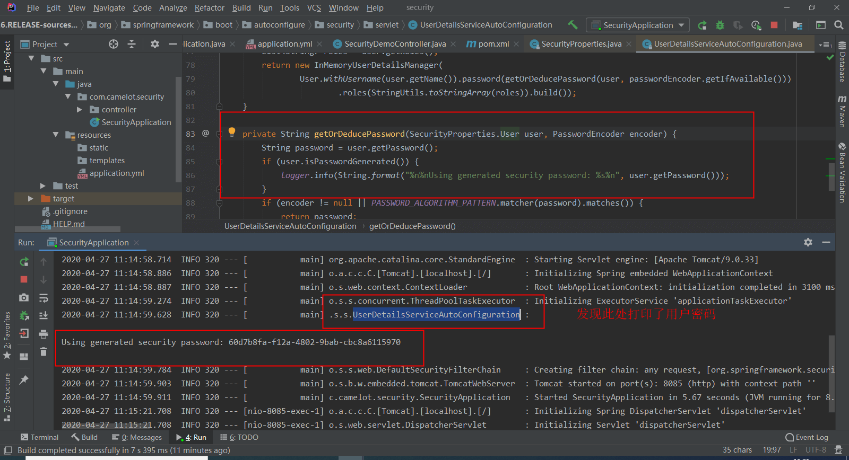The image size is (849, 460).
Task: Open the Maven tool window
Action: (x=842, y=111)
